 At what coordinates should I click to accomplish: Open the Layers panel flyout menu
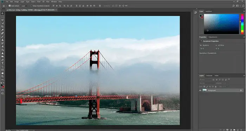(244, 76)
